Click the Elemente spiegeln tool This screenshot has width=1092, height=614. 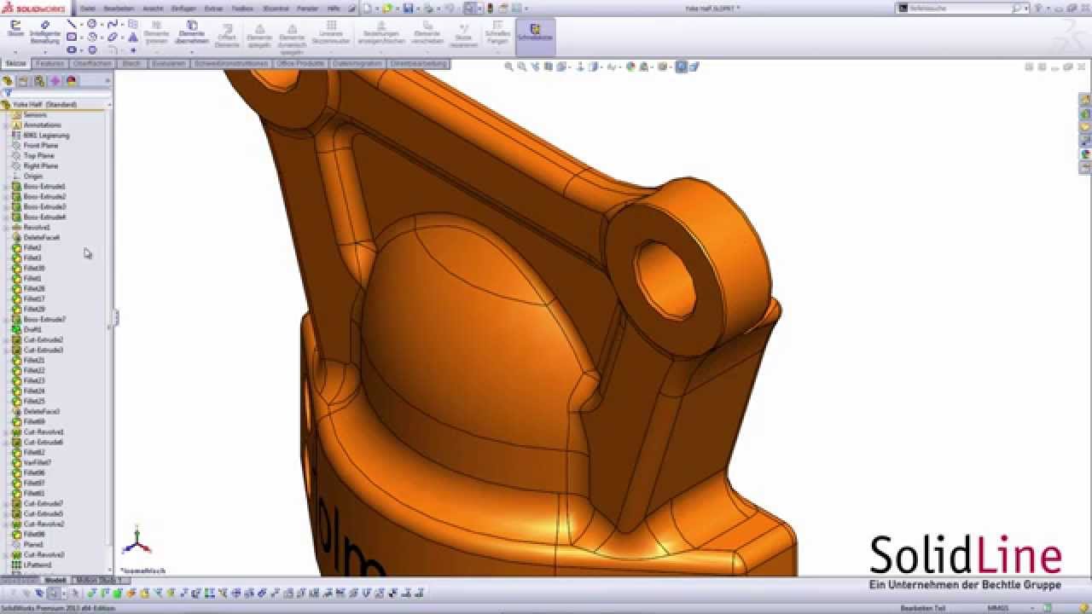click(259, 34)
